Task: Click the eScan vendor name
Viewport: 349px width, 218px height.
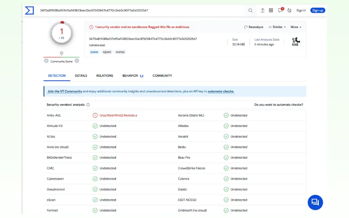Action: point(51,200)
